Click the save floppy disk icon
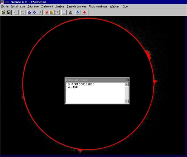 pos(9,12)
